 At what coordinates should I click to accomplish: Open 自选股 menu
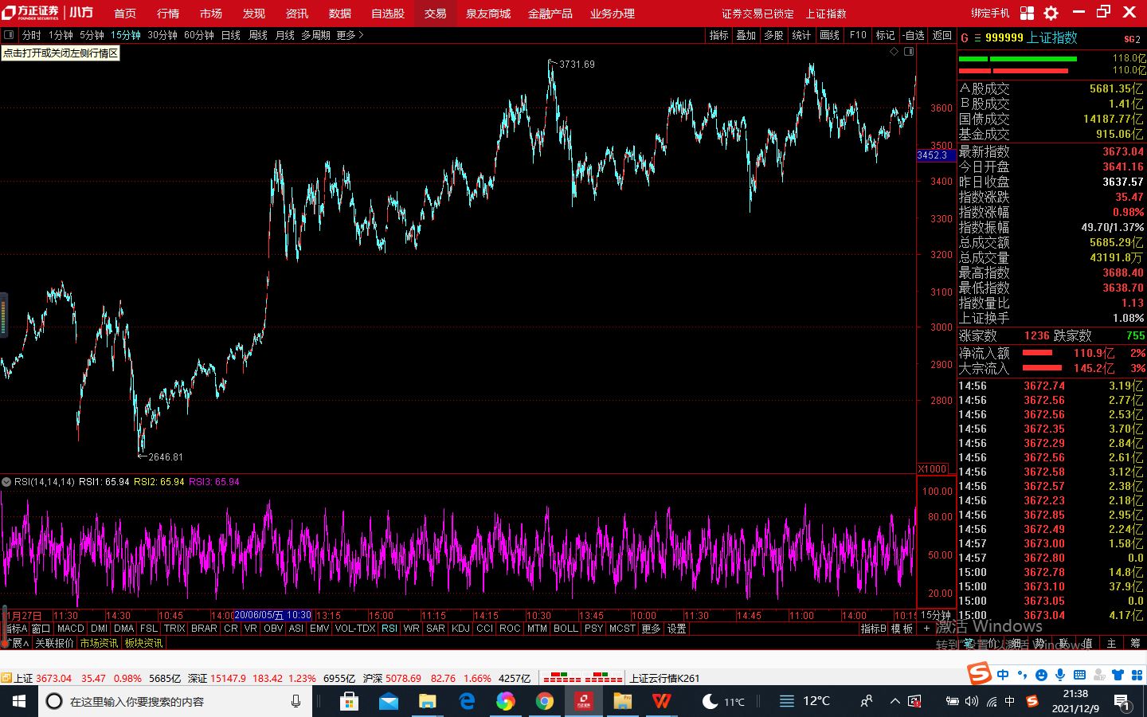point(388,14)
